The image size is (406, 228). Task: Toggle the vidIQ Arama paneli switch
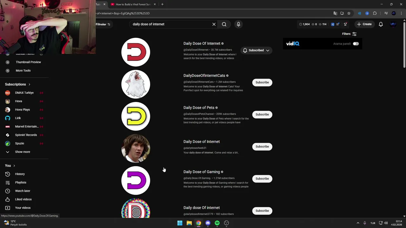(x=356, y=44)
